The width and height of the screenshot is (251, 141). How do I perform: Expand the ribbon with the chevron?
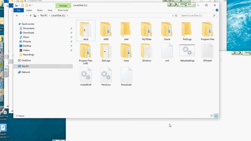coord(213,10)
